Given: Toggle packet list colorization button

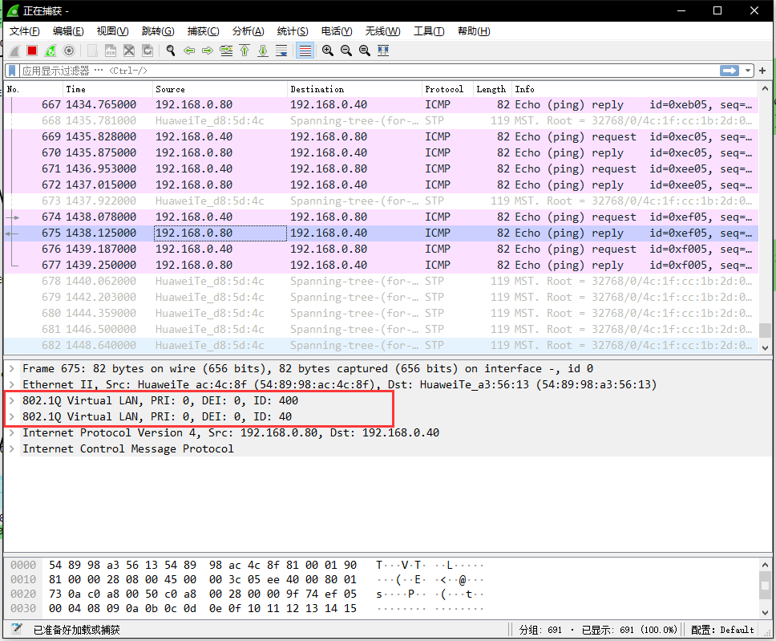Looking at the screenshot, I should pos(305,51).
